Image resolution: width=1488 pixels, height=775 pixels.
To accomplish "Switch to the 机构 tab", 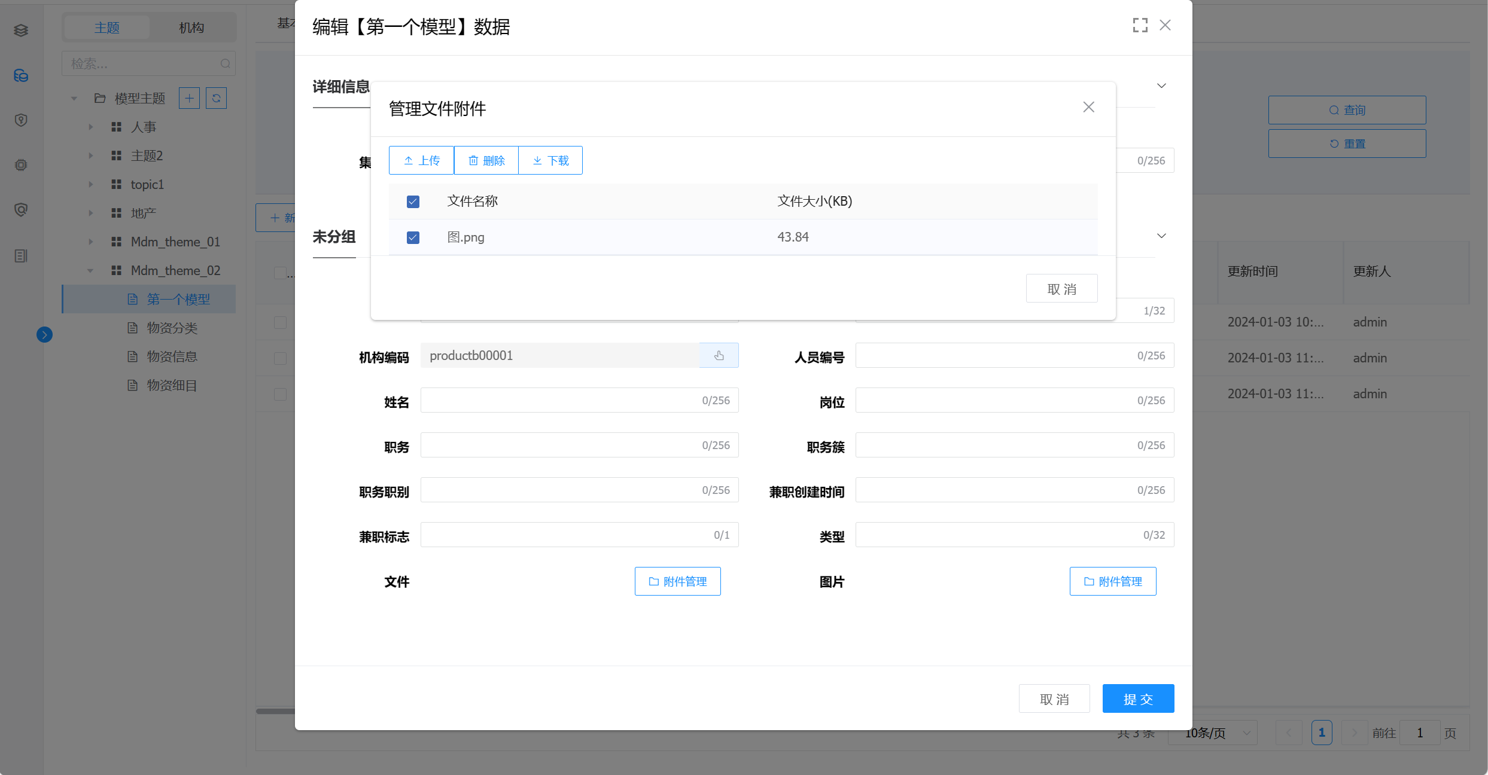I will pyautogui.click(x=191, y=28).
